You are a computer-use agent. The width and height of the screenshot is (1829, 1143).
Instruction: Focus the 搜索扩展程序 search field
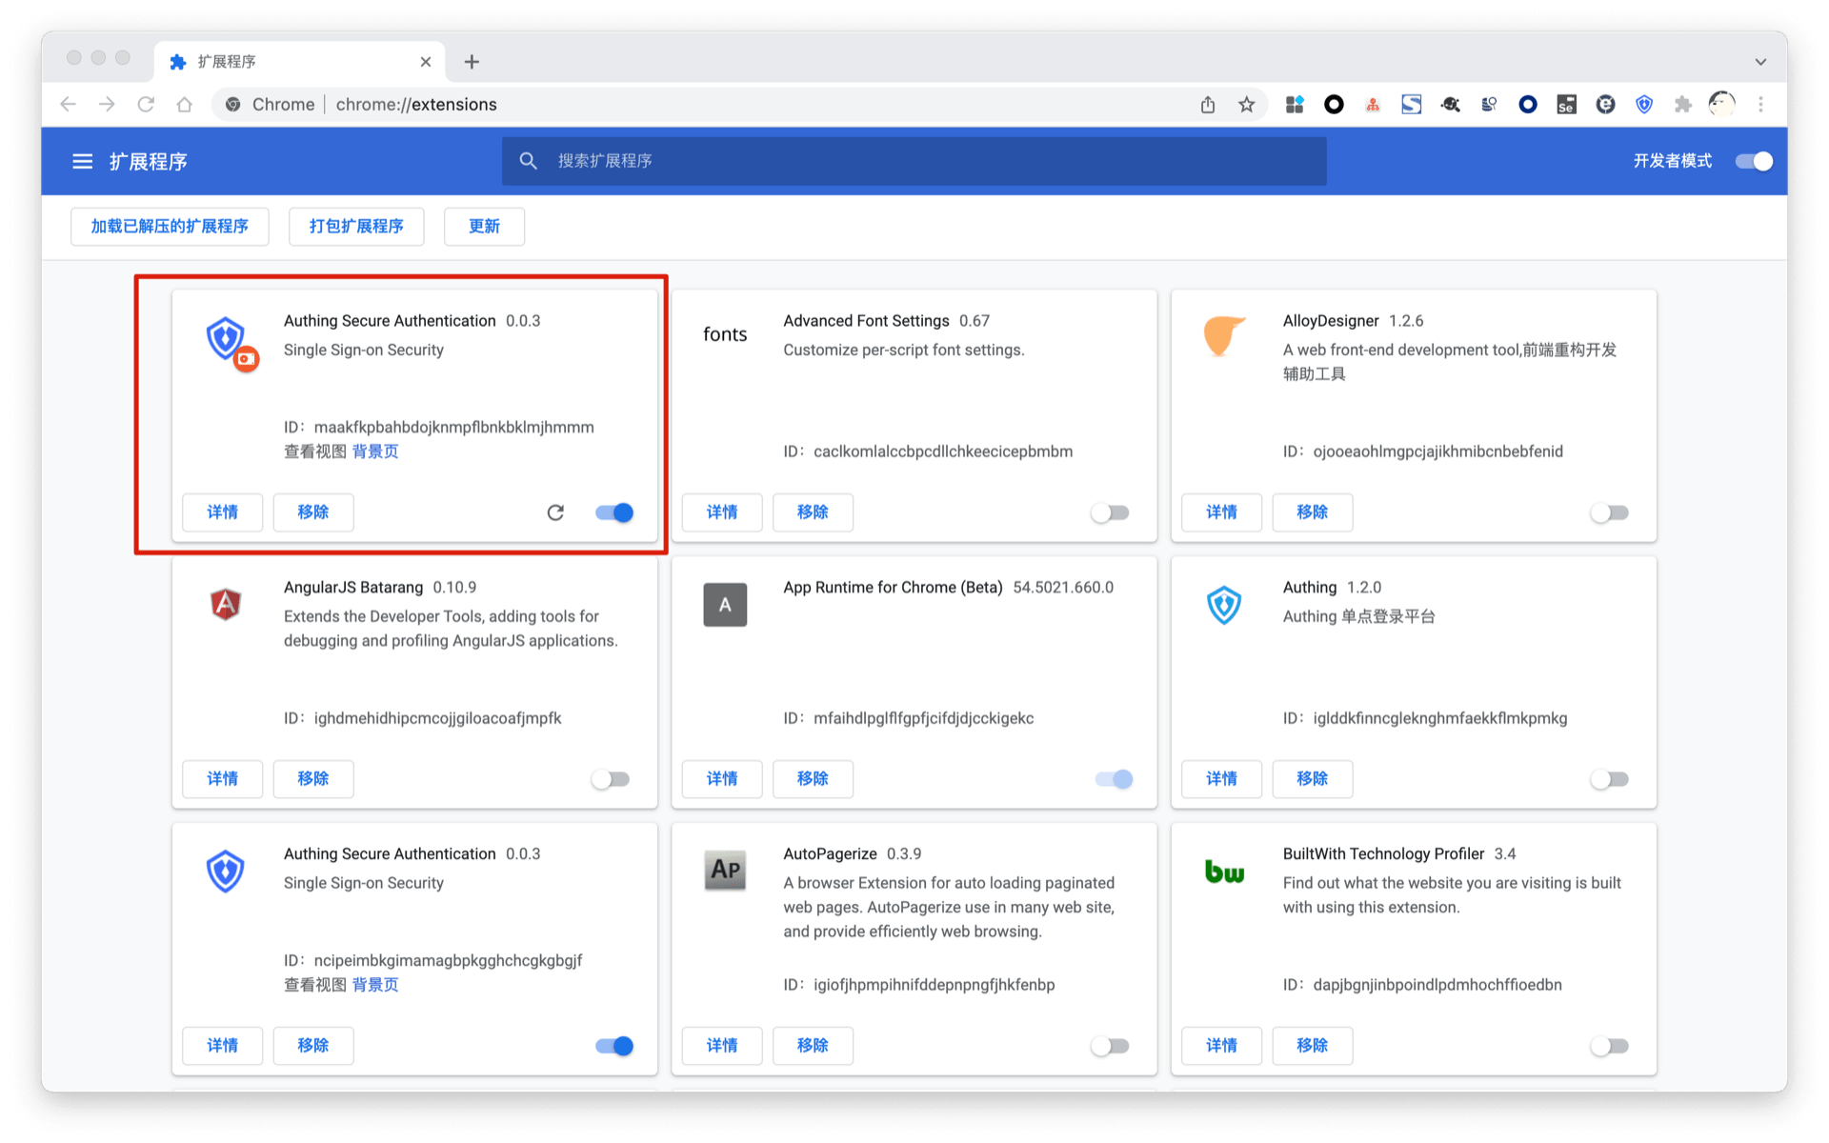click(x=914, y=161)
